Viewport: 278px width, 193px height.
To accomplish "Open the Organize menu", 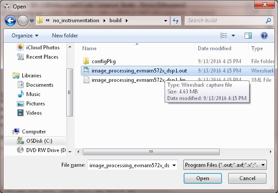I will coord(25,36).
